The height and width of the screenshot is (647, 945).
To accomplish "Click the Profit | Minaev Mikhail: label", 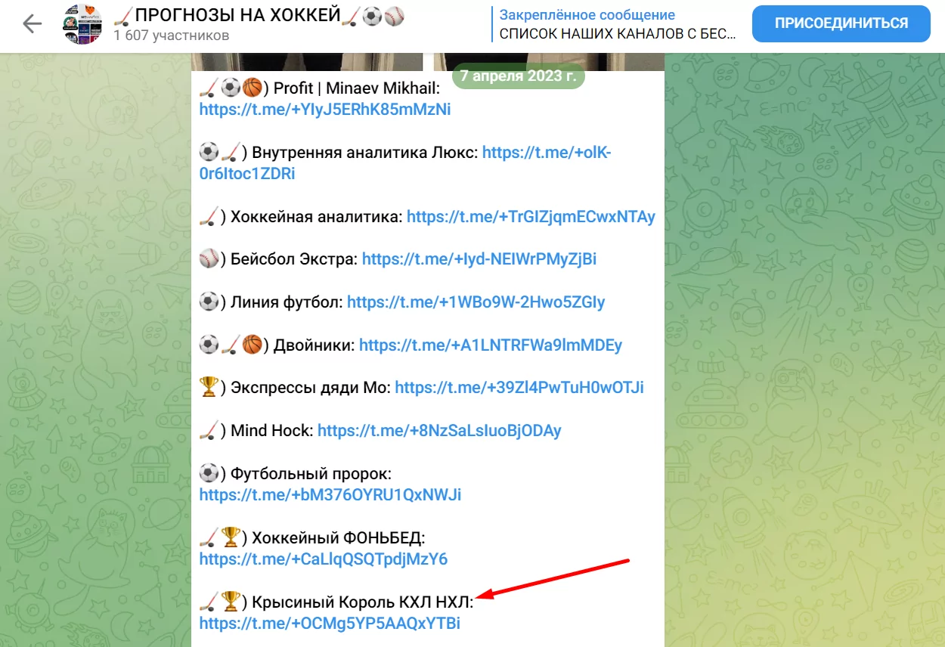I will (357, 88).
